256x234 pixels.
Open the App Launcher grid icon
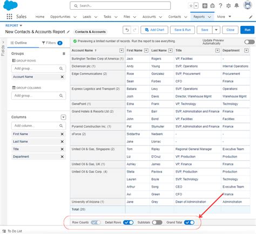9,17
